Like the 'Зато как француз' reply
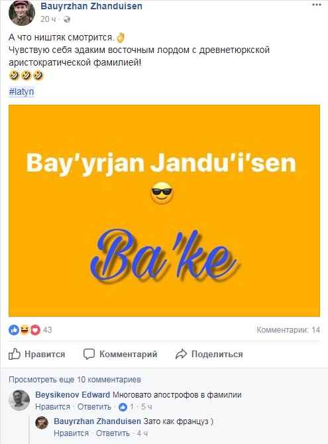 (x=71, y=433)
